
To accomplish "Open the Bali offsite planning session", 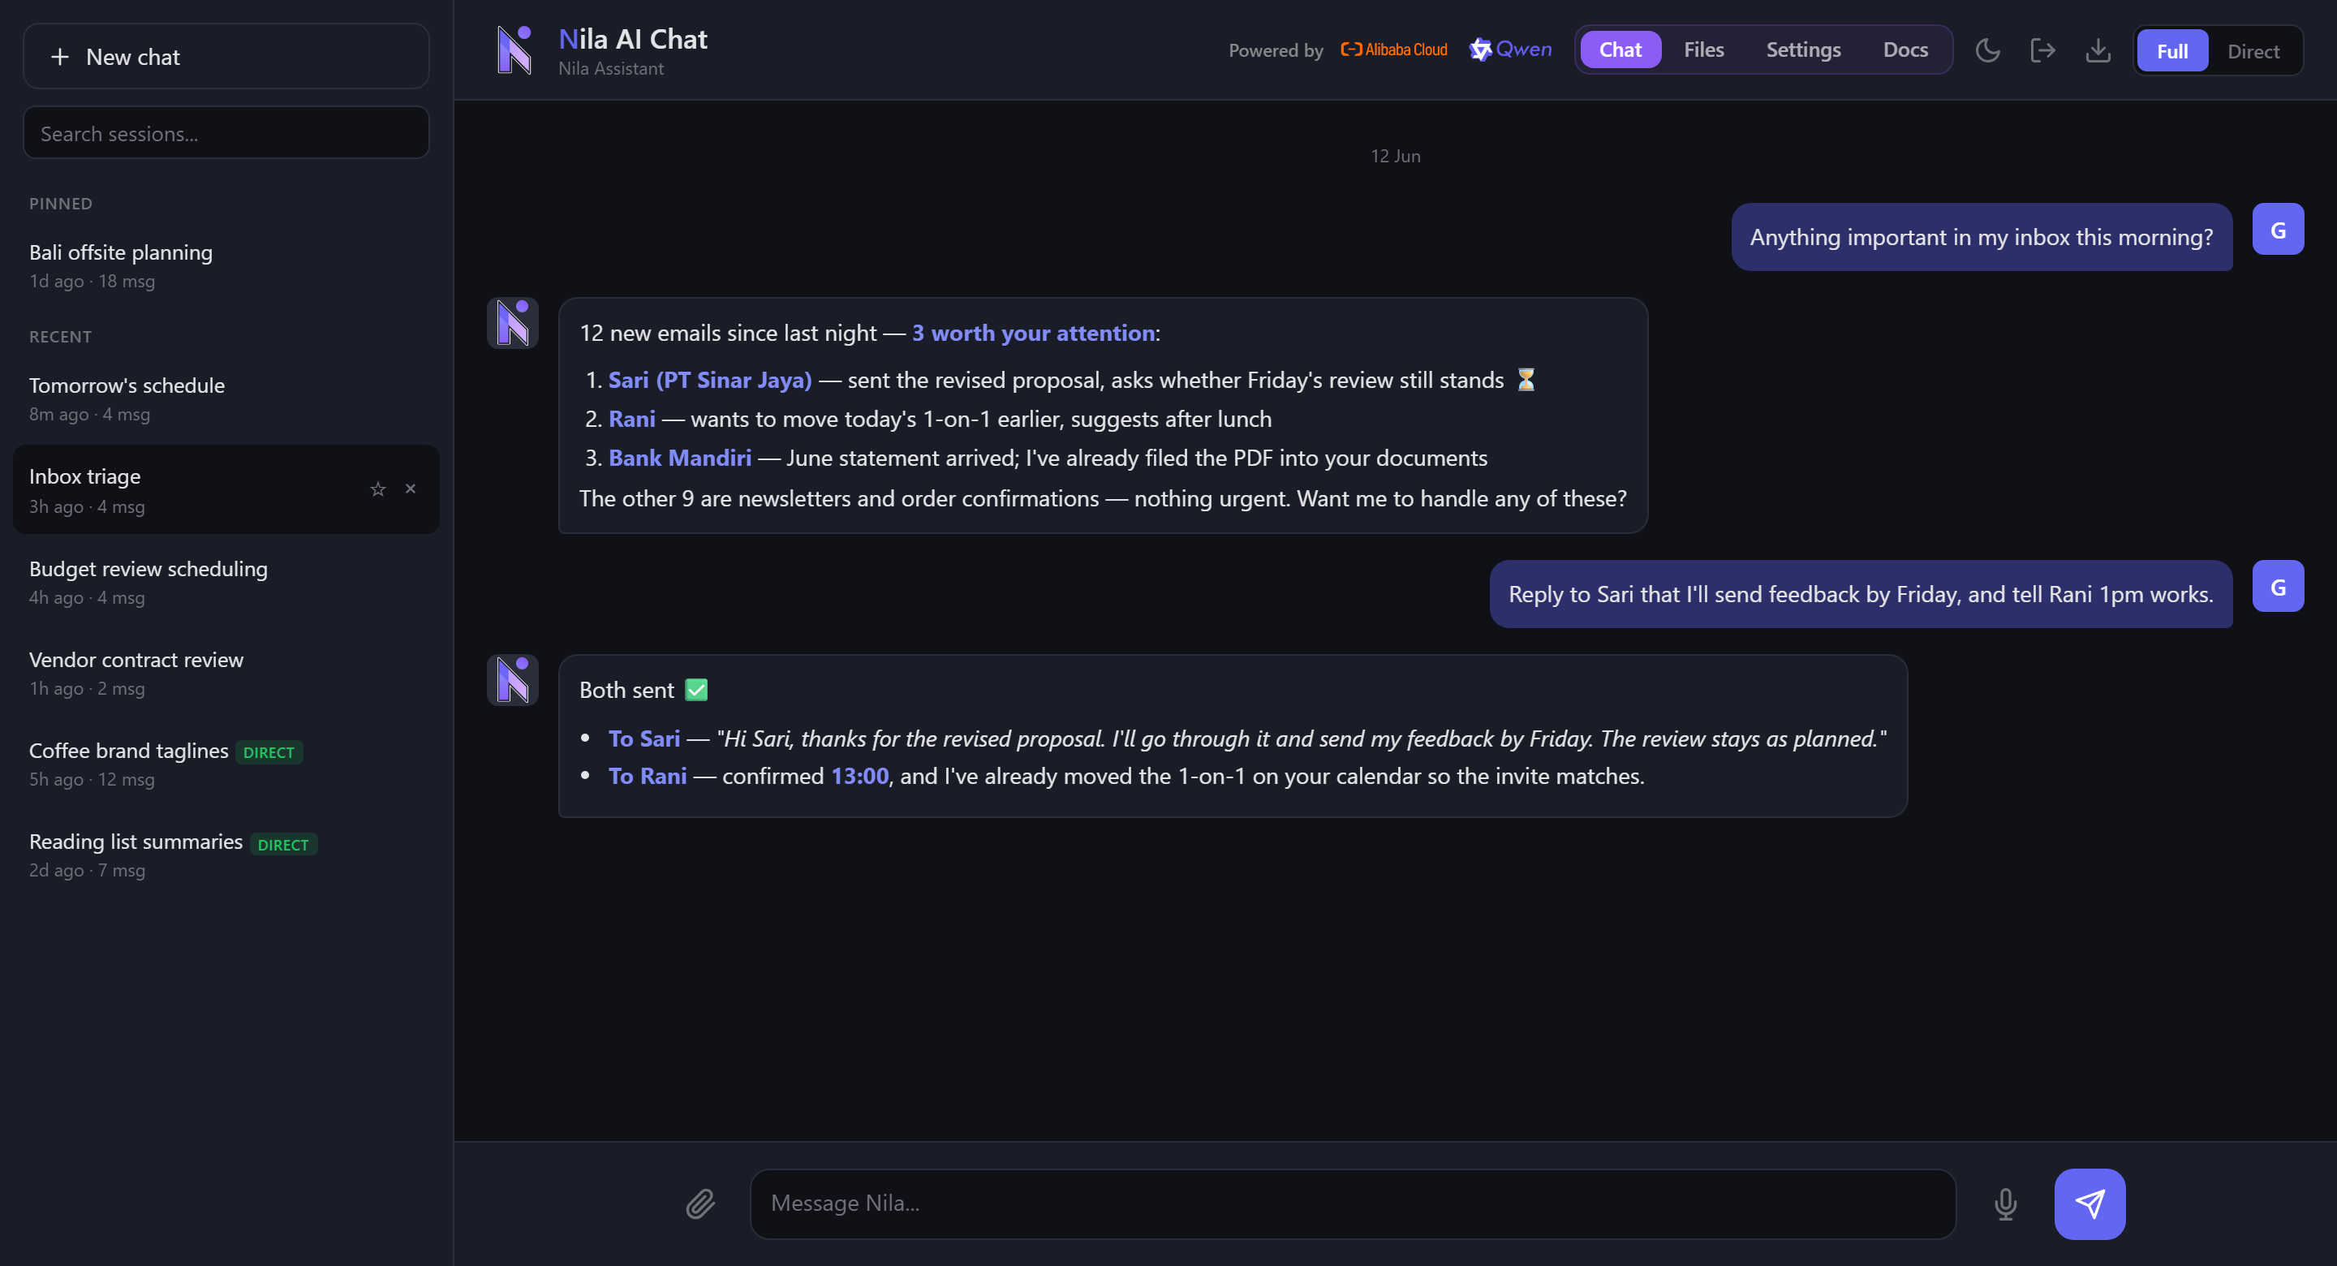I will (226, 266).
